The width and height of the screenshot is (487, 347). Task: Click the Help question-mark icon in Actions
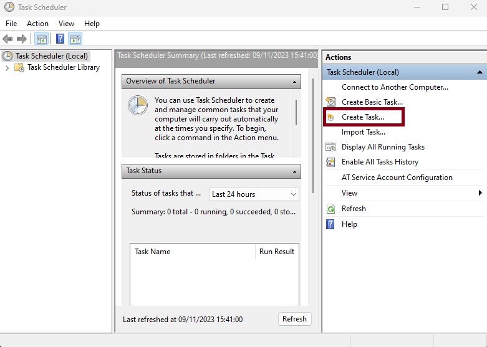330,224
